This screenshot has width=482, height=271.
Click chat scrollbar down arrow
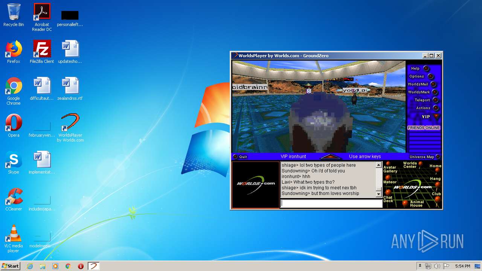(378, 194)
